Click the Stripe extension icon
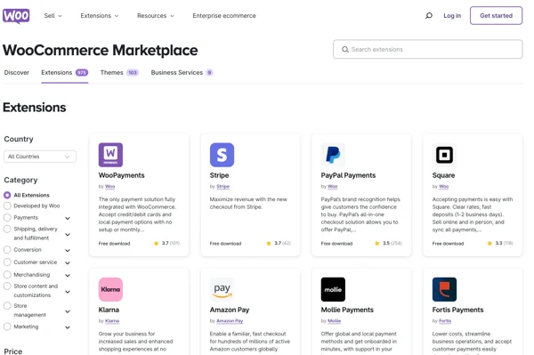 point(222,155)
